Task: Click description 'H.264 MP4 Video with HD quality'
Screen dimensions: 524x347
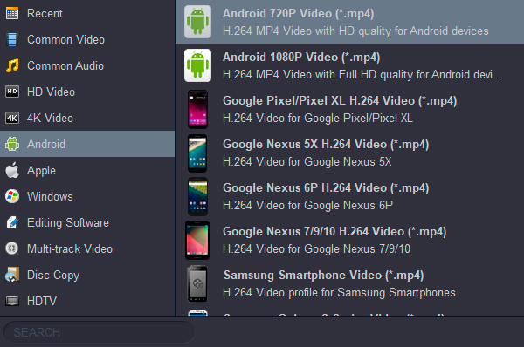Action: 355,31
